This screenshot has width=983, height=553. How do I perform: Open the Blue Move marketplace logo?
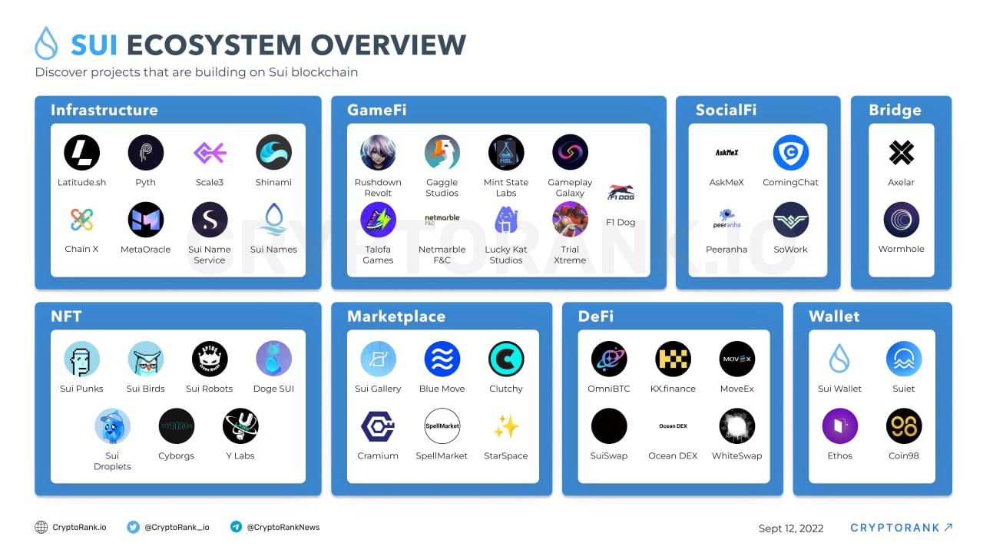click(442, 359)
